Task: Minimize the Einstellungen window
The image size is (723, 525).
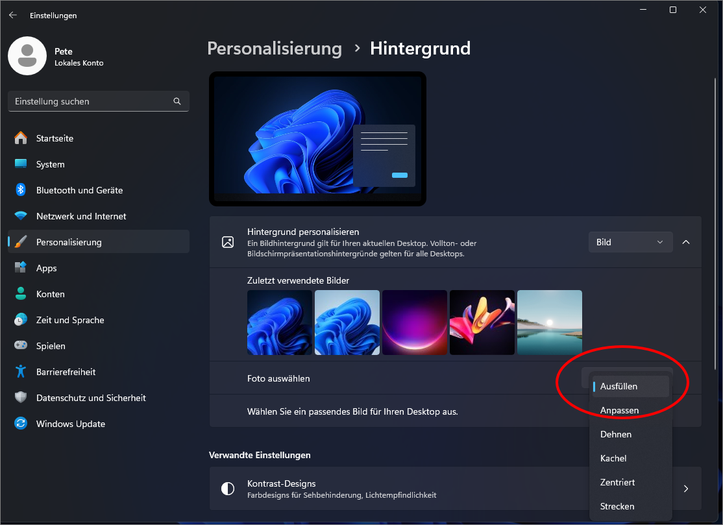Action: point(643,10)
